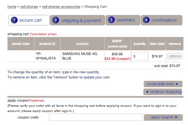This screenshot has height=125, width=188.
Task: Switch to the summary step tab
Action: click(123, 20)
